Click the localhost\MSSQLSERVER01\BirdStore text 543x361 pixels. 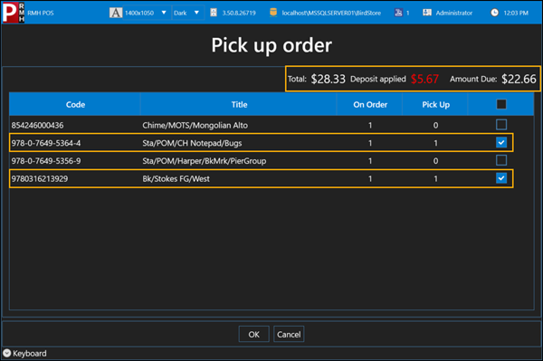[x=331, y=13]
